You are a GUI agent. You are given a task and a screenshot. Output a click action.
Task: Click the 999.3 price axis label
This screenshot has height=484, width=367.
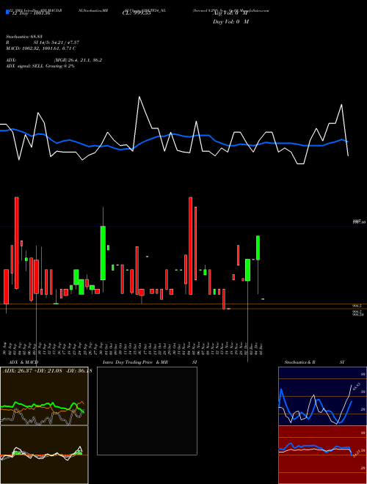[357, 306]
